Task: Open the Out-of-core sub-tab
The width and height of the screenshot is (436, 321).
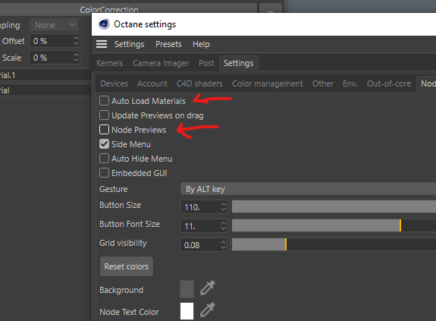Action: [389, 83]
